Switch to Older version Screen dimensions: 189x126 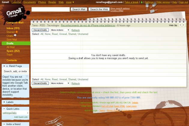(x=163, y=2)
